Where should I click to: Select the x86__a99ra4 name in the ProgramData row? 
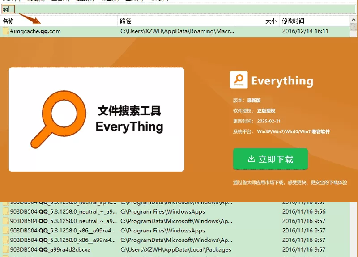click(x=63, y=240)
